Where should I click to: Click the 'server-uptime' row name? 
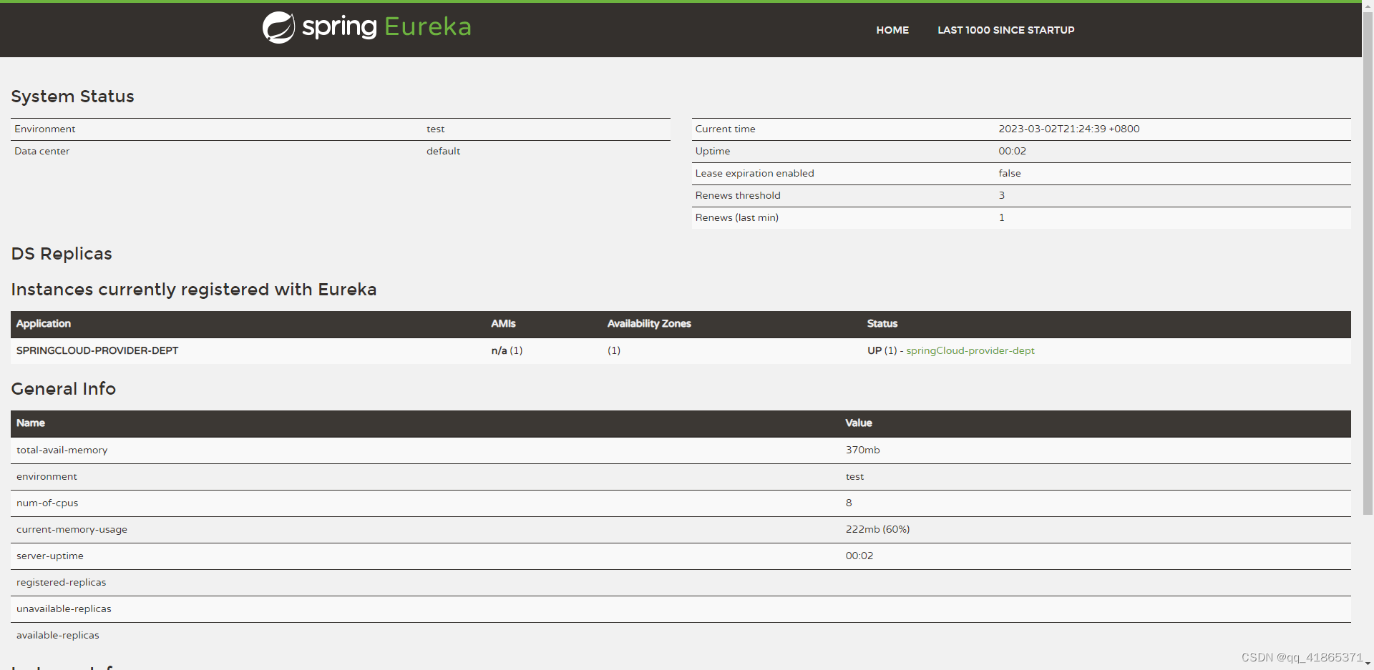(x=49, y=556)
